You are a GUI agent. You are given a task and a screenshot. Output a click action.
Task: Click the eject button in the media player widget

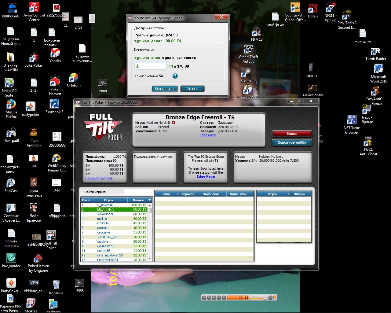coord(270,297)
